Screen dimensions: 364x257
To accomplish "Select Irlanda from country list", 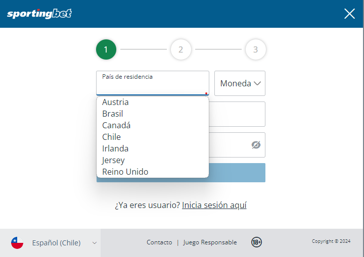I will pyautogui.click(x=115, y=148).
